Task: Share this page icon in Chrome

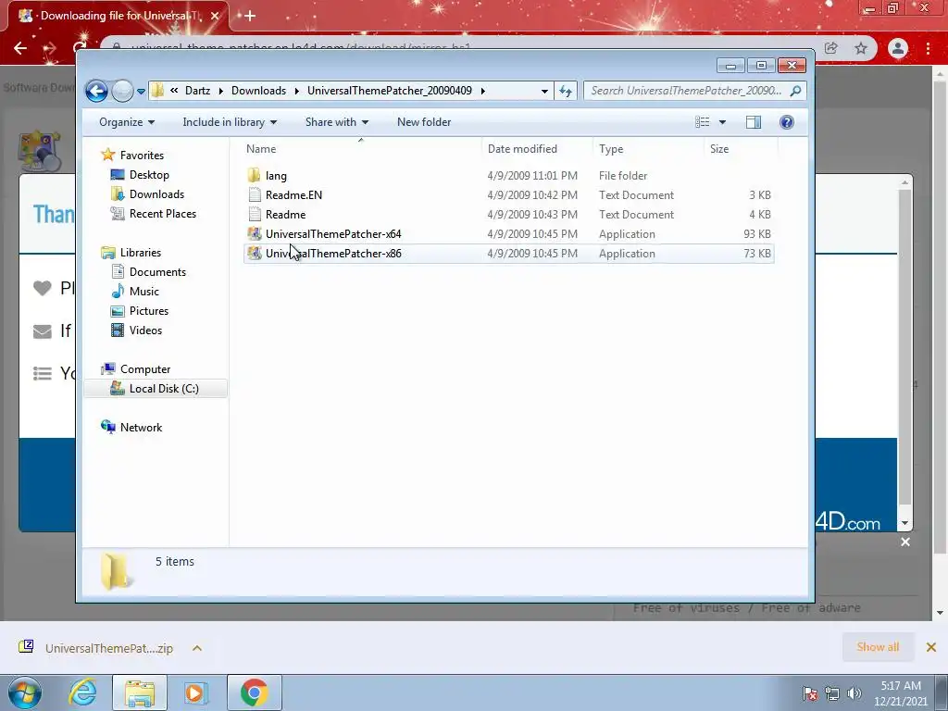Action: coord(831,48)
